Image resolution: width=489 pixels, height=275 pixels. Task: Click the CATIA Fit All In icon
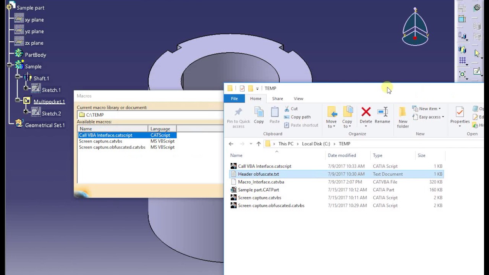(463, 74)
